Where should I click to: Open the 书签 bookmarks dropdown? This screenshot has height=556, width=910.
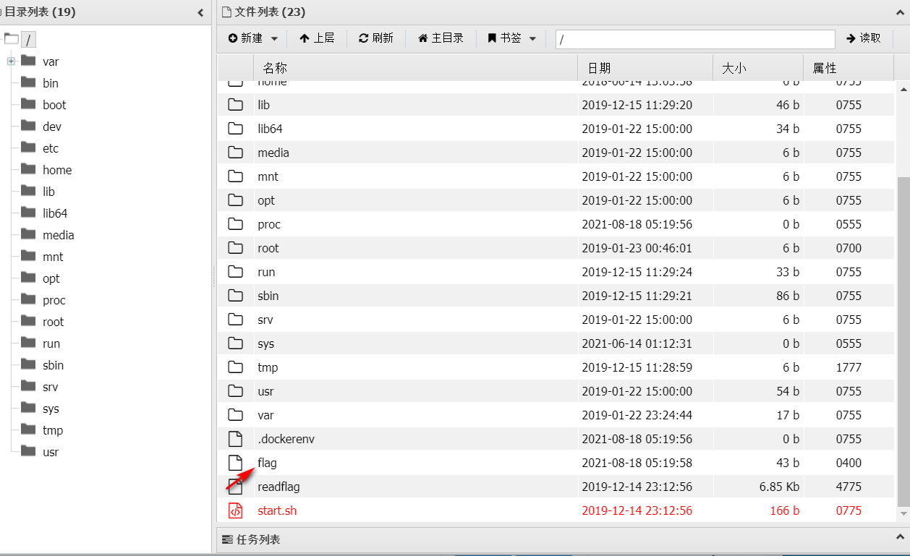pos(512,38)
